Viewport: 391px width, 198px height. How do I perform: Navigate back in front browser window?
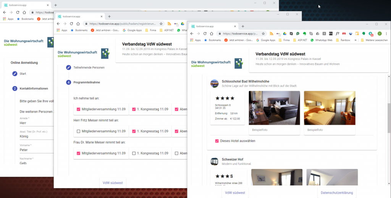[x=192, y=34]
